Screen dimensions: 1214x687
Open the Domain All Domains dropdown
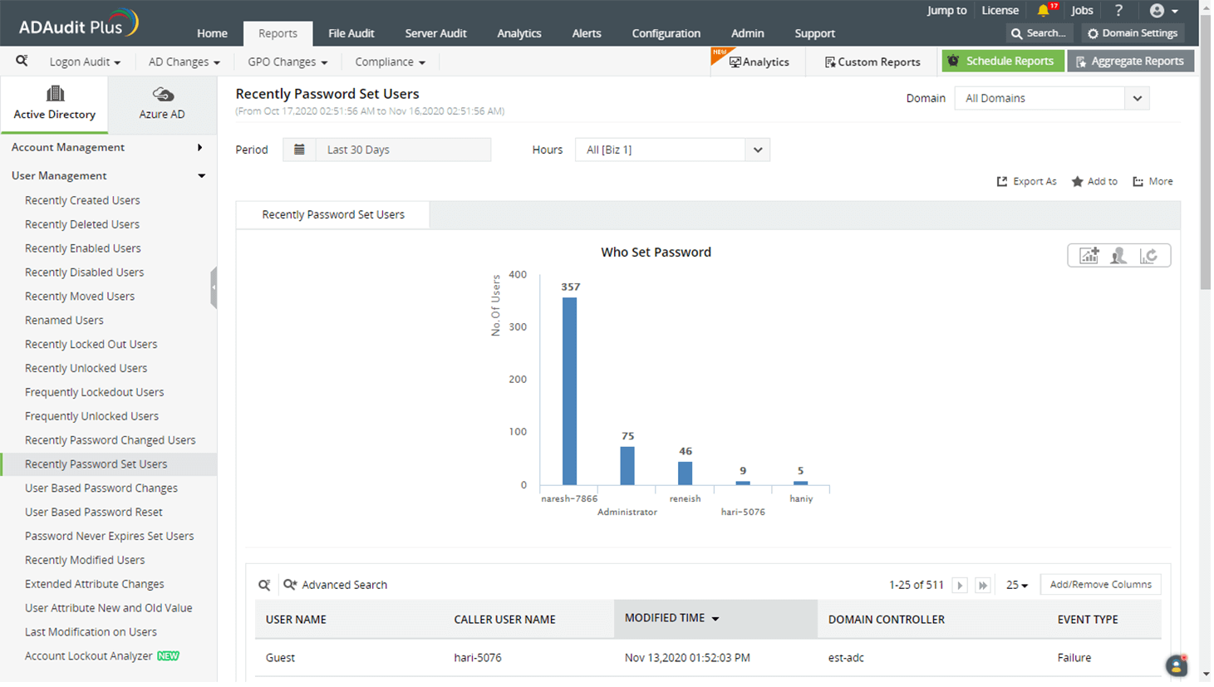(1052, 98)
